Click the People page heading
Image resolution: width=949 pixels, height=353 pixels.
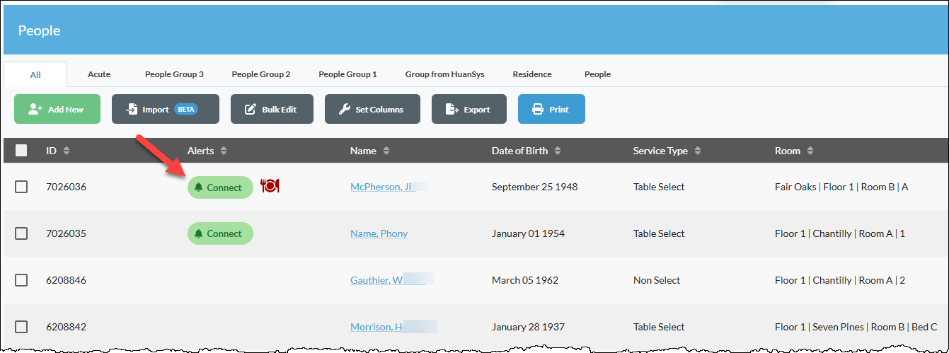39,30
